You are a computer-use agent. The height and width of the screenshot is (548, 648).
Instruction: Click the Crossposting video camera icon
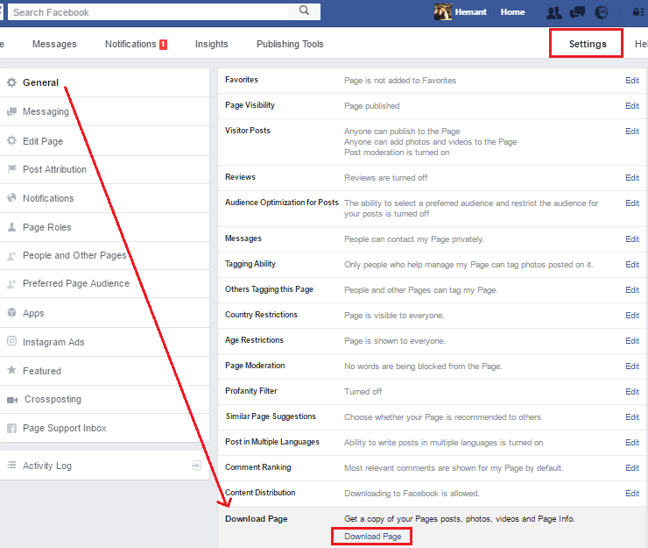[12, 400]
